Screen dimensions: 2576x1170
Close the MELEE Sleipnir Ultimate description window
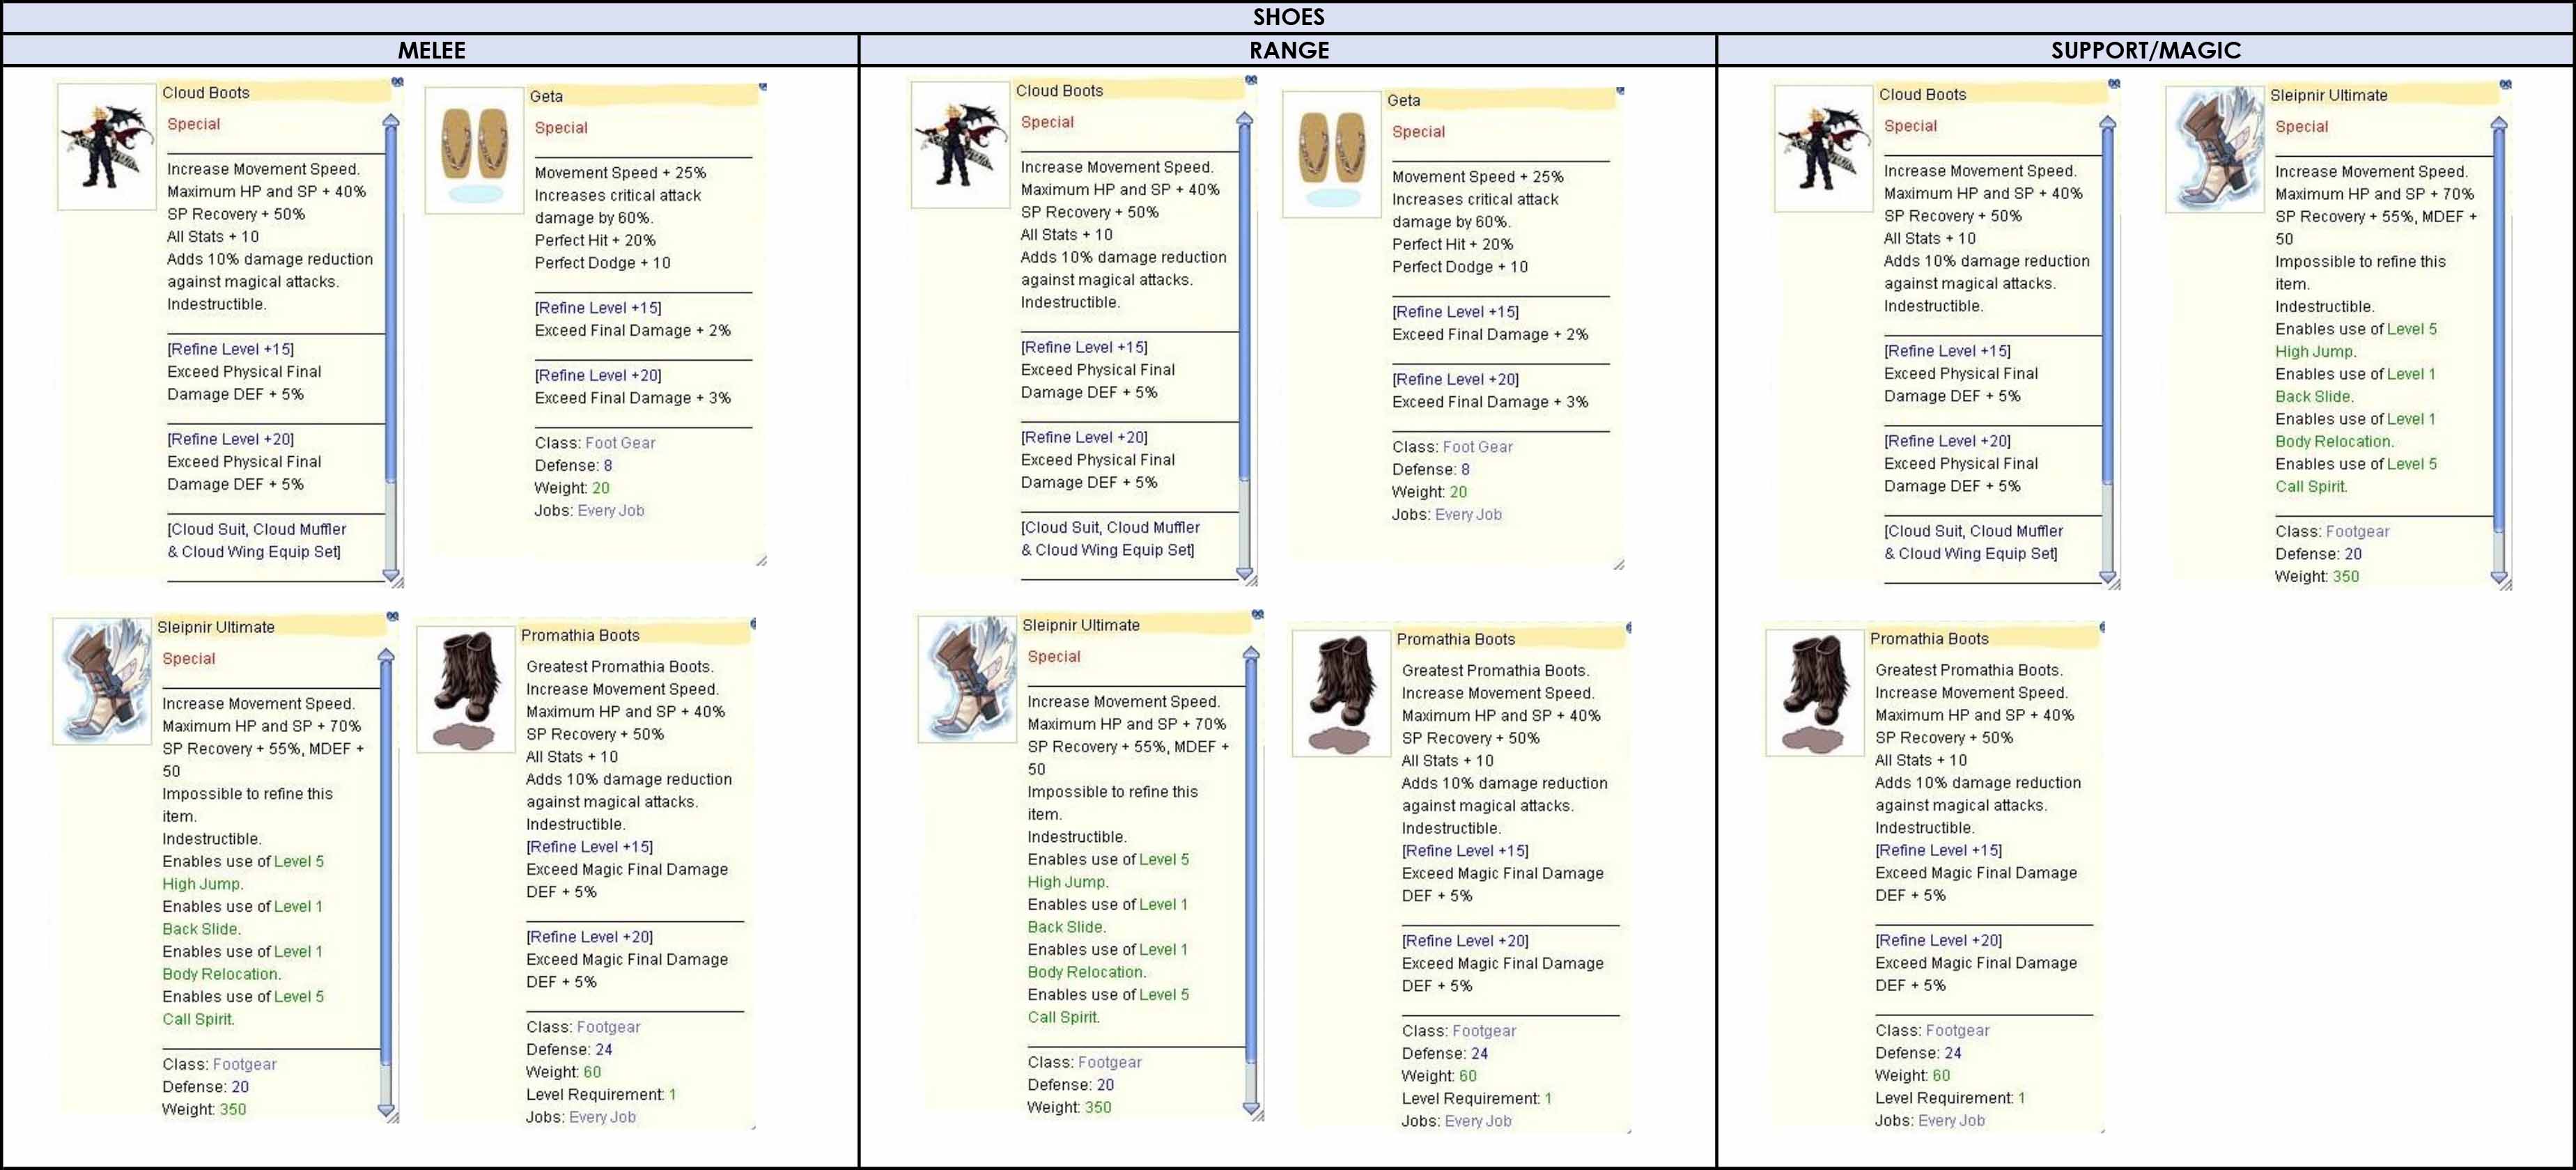click(393, 616)
